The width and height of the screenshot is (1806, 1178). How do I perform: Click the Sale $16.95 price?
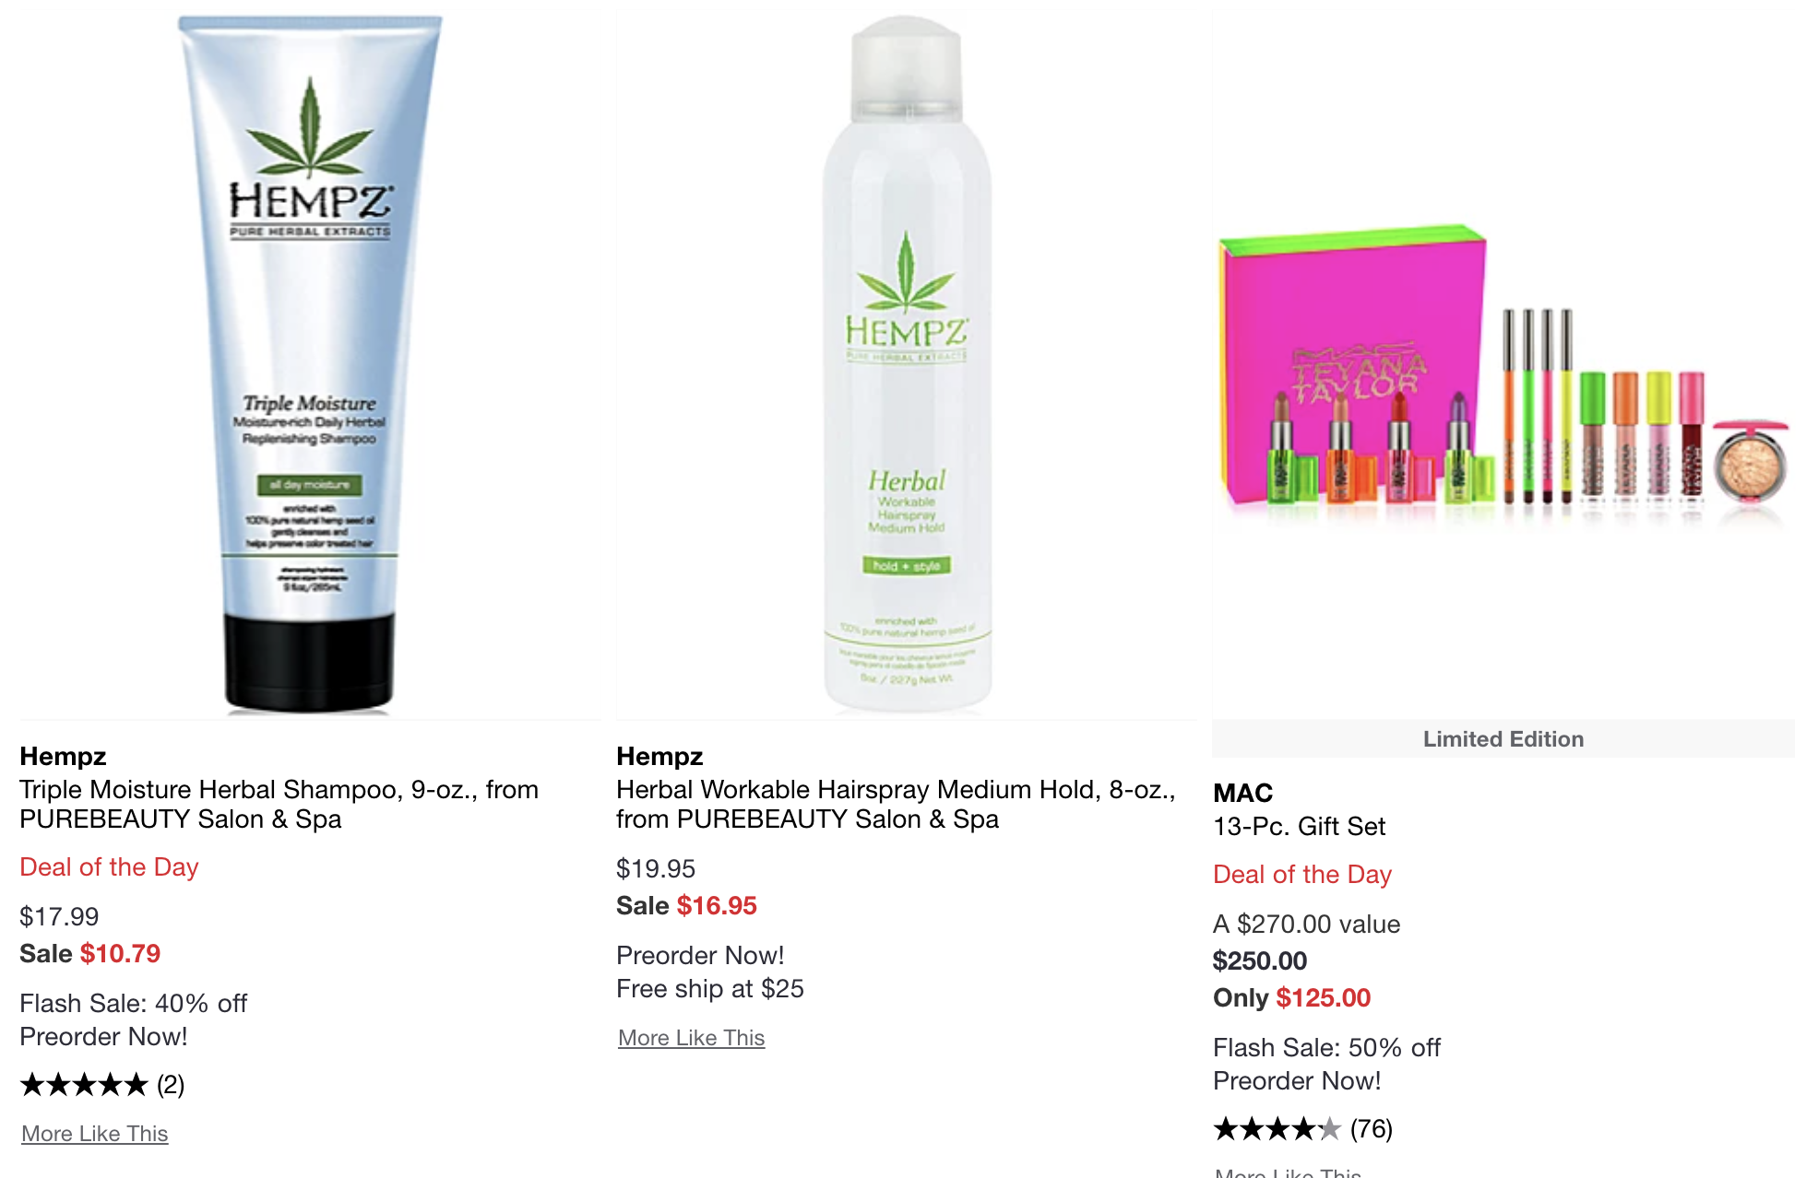click(687, 905)
